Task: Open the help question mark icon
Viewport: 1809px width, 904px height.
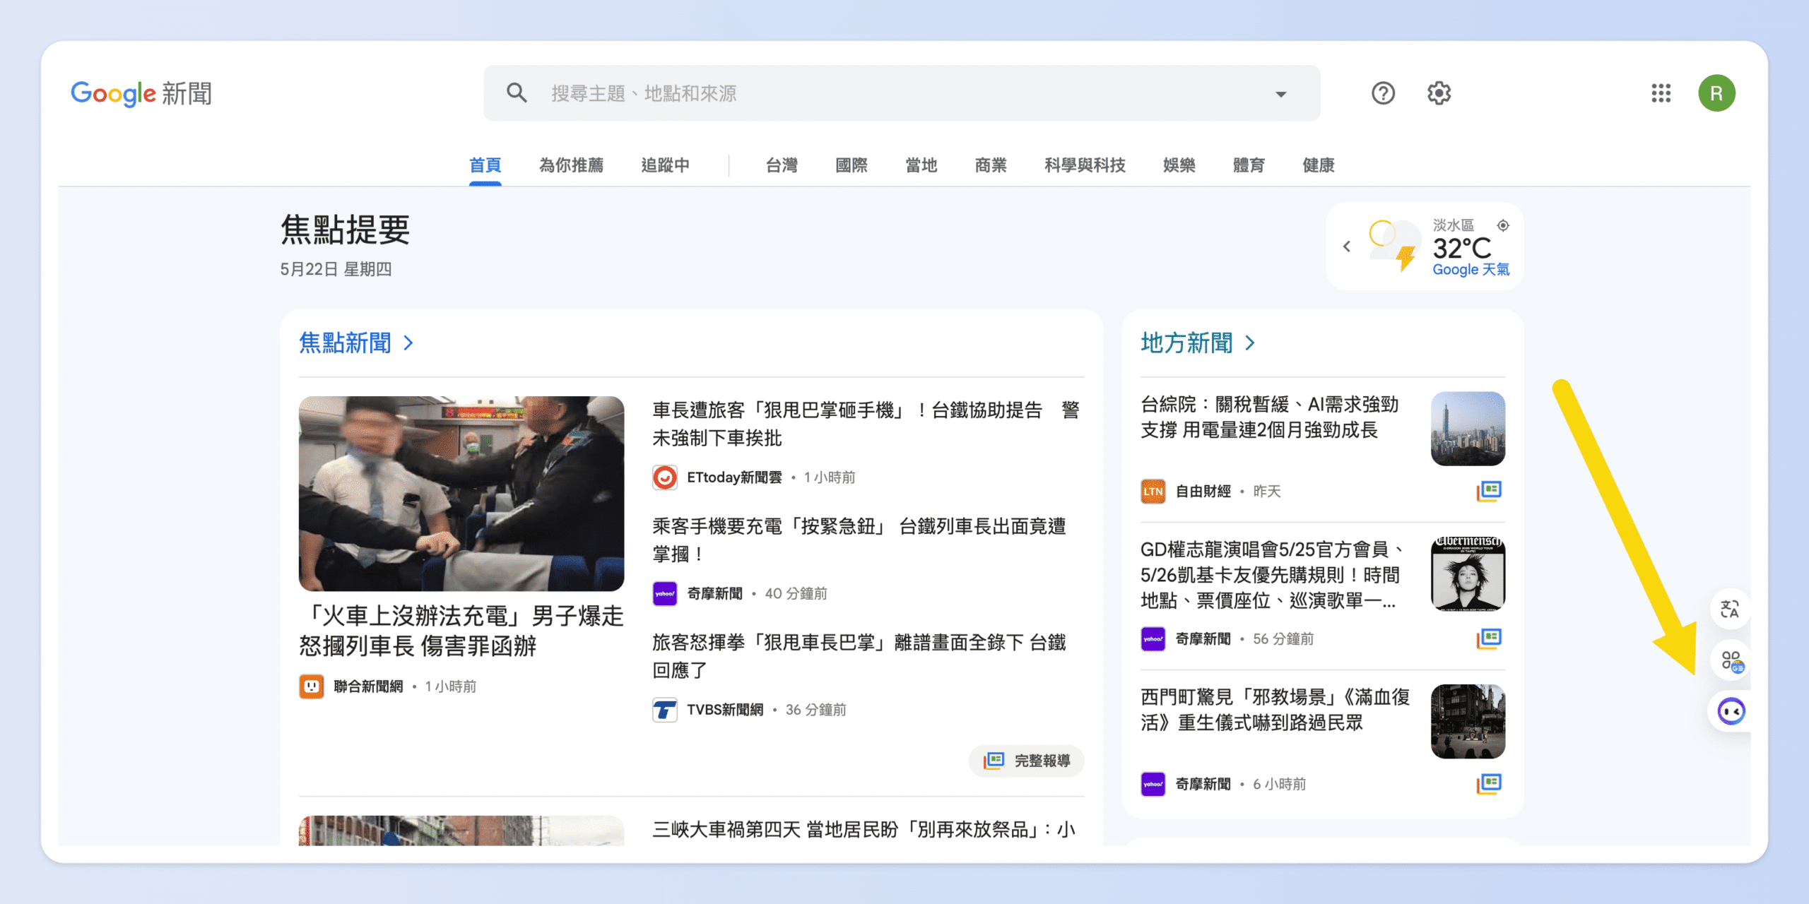Action: [1383, 93]
